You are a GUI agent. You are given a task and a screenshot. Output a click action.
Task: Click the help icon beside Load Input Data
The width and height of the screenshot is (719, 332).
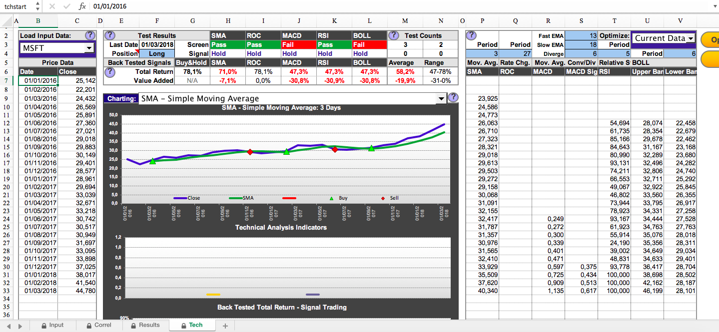90,35
